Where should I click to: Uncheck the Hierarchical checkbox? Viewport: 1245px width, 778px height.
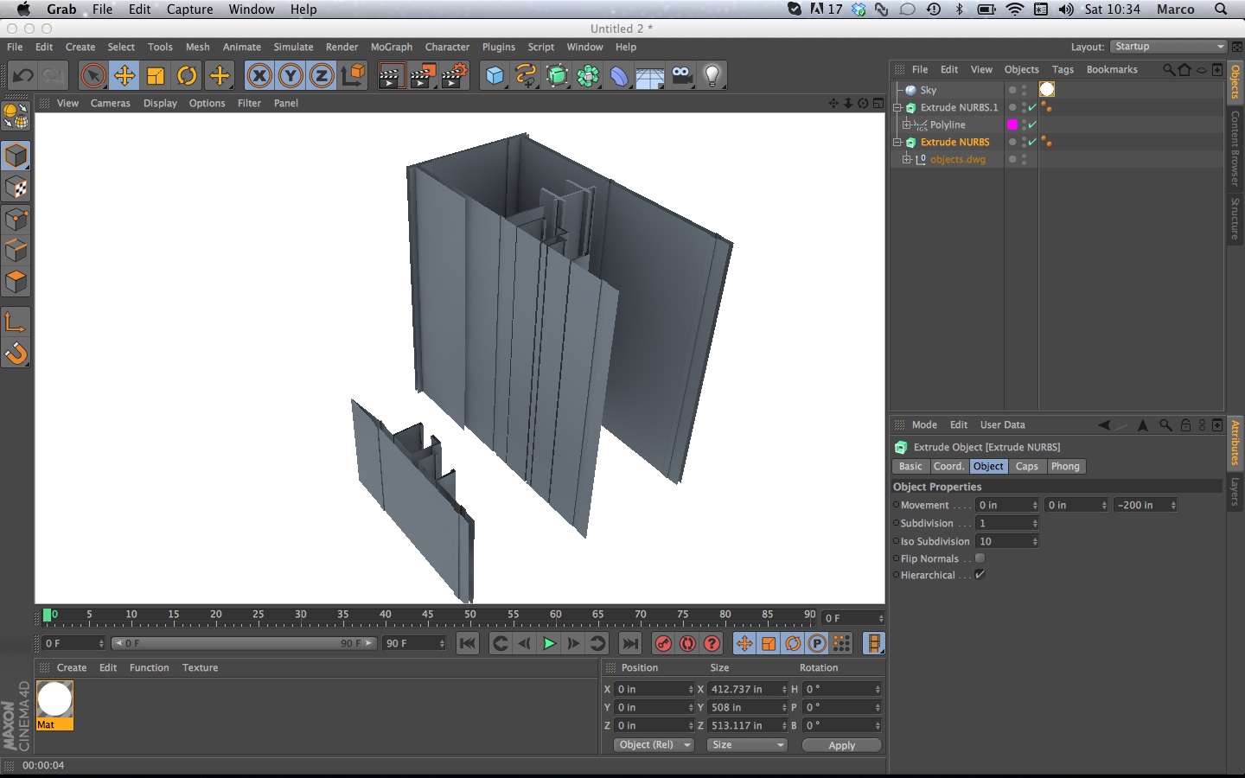click(980, 575)
